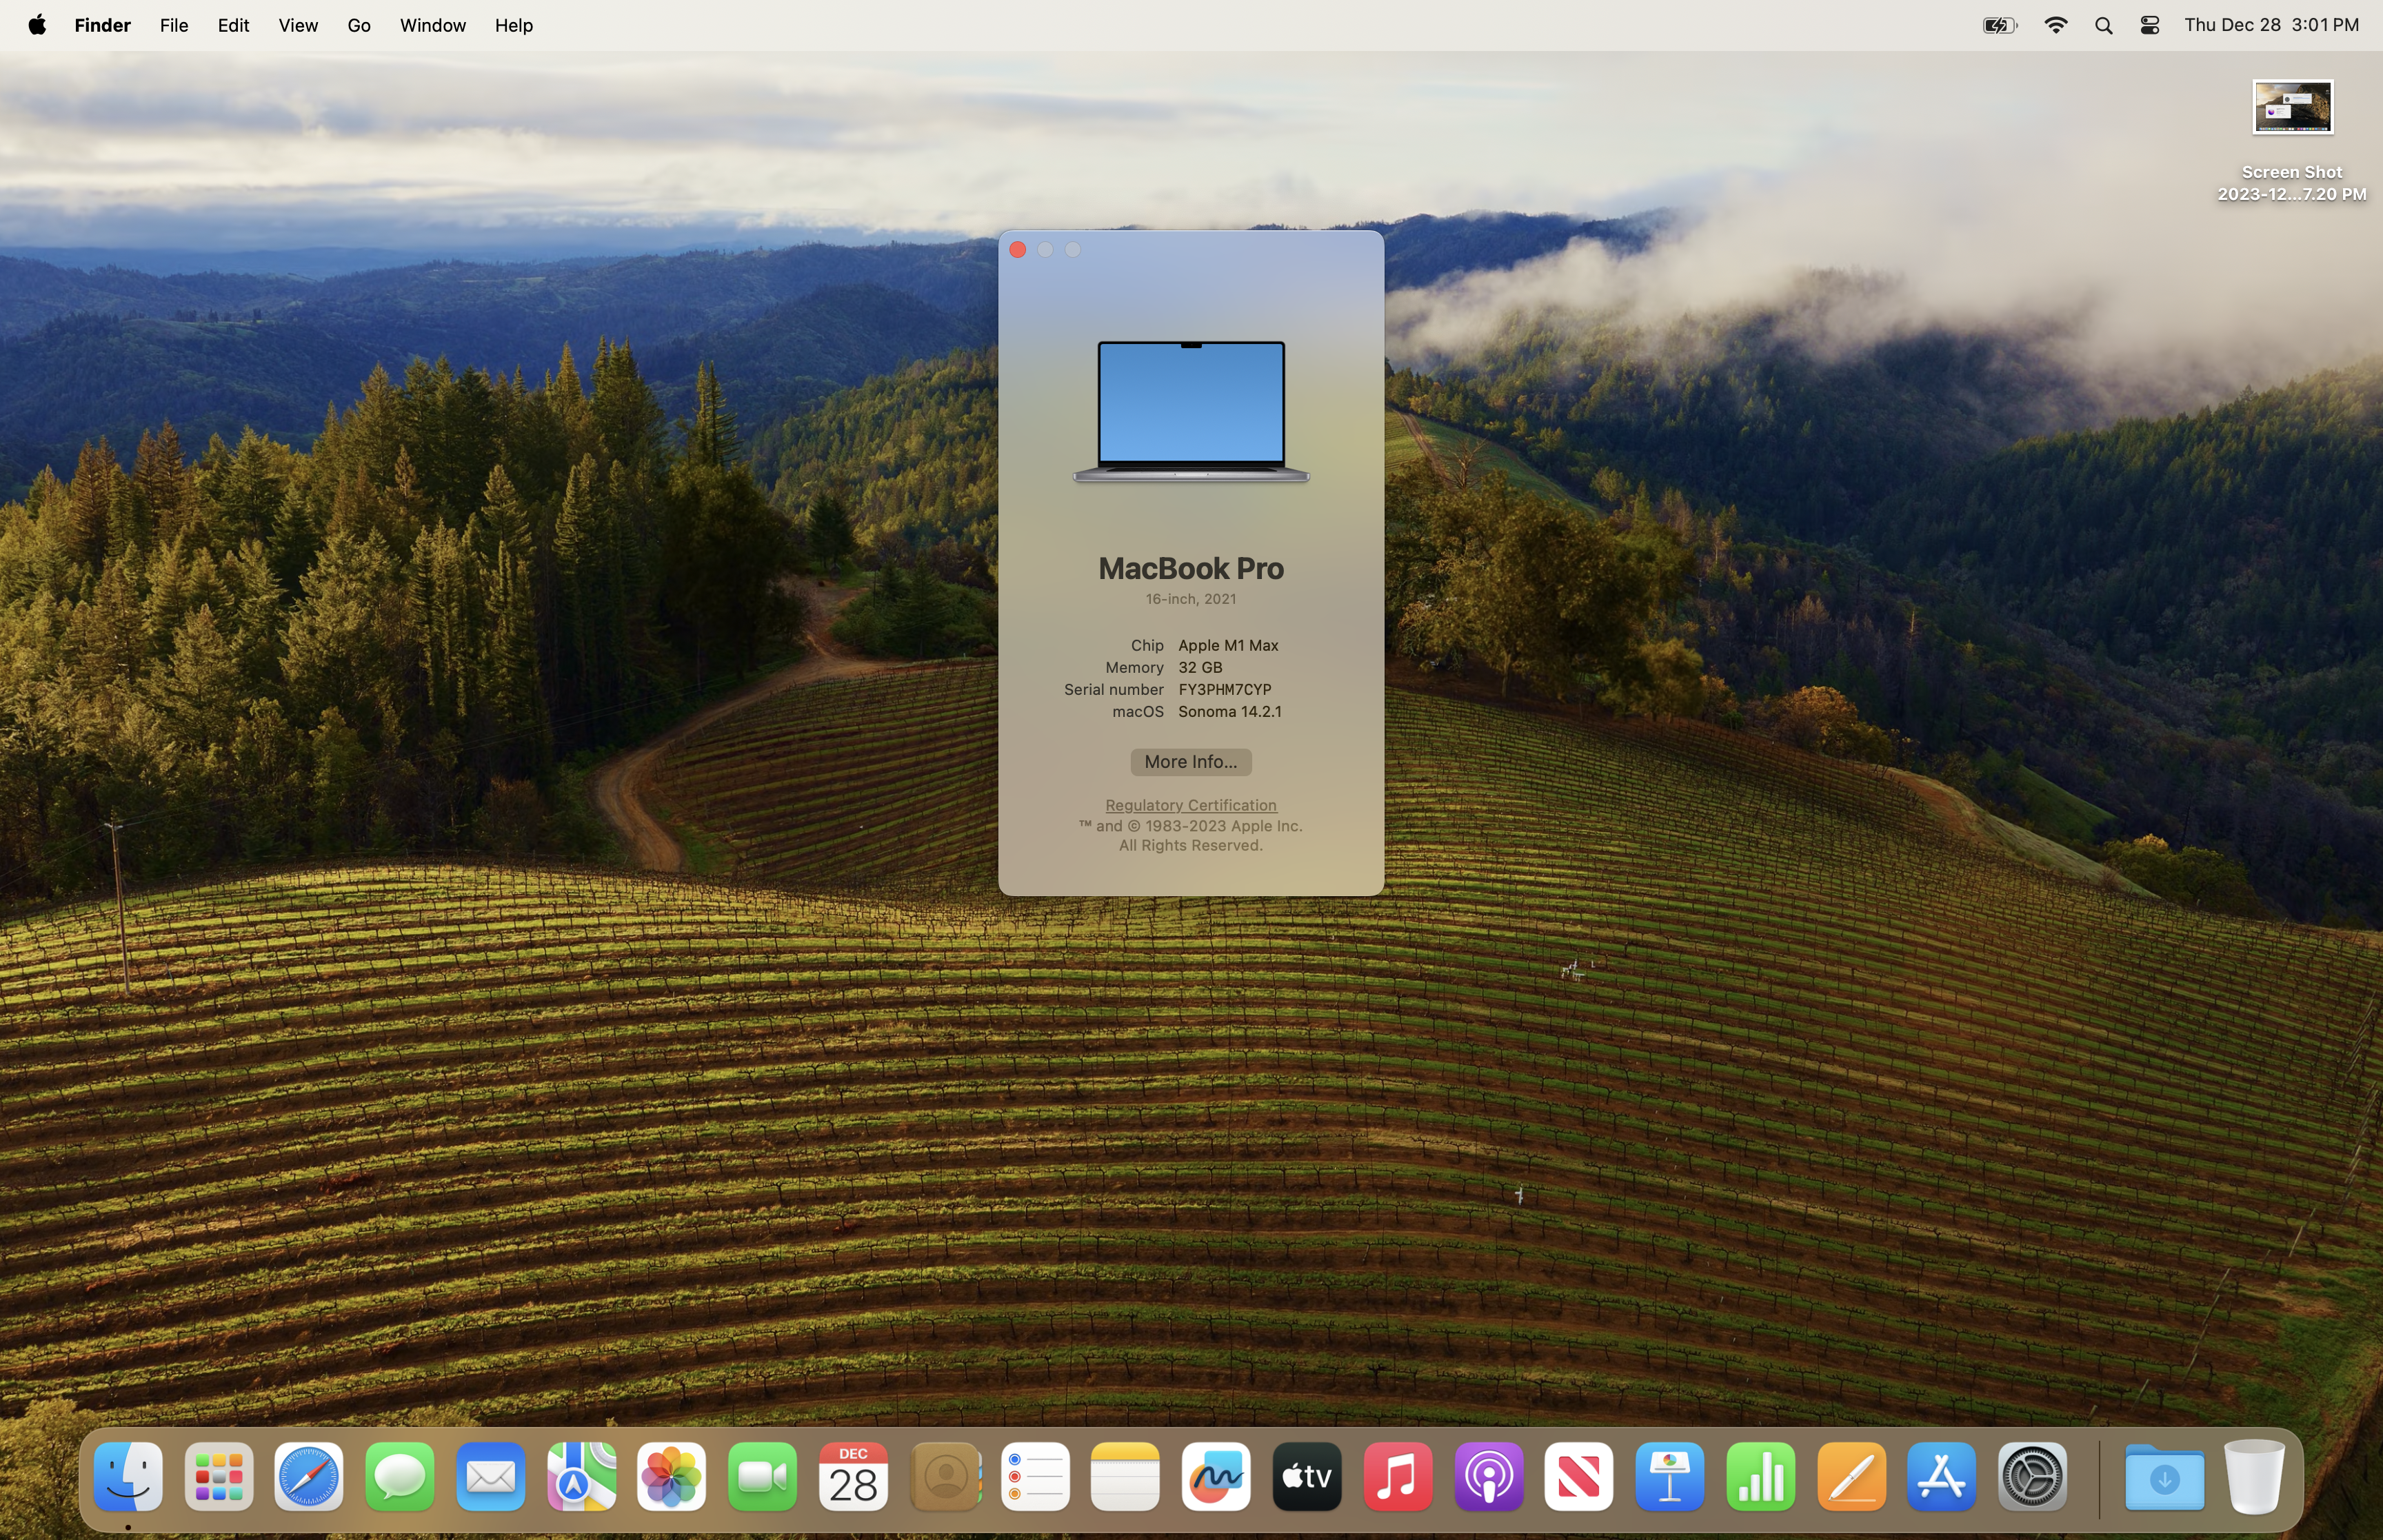Screen dimensions: 2383x1540
Task: Click the Sonoma 14.2.1 version text
Action: (x=1230, y=711)
